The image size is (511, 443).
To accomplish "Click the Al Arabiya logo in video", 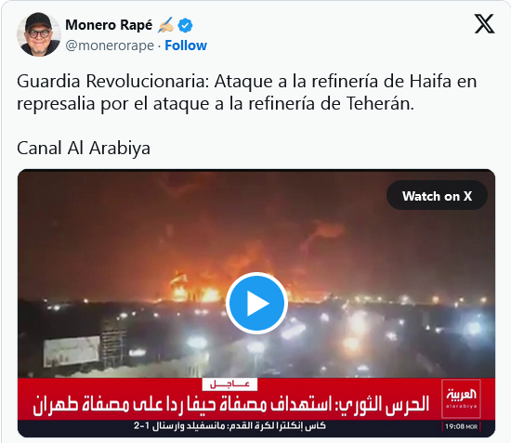I will 461,398.
